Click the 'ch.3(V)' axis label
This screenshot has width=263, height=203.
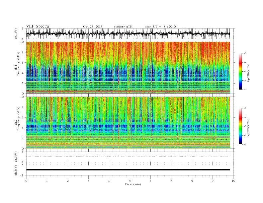[x=16, y=157]
